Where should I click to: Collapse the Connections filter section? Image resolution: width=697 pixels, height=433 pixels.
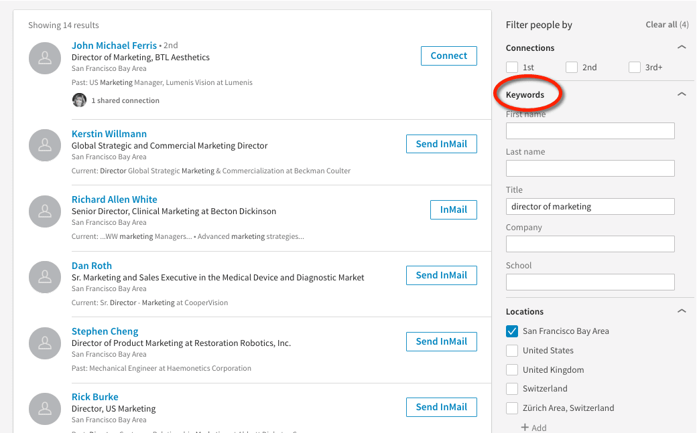(682, 48)
